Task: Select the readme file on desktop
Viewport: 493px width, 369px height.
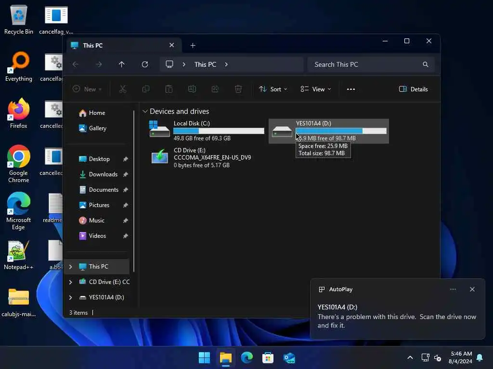Action: point(54,208)
